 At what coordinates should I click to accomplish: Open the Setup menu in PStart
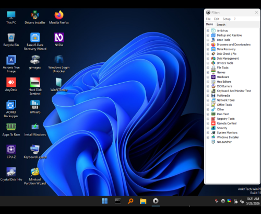pyautogui.click(x=227, y=19)
